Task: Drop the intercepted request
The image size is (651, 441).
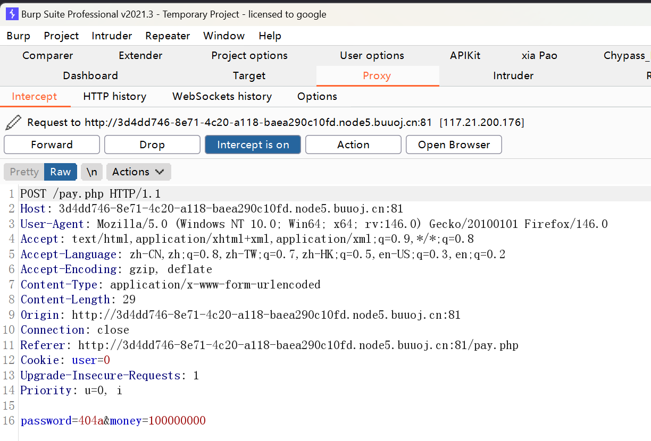Action: pos(152,145)
